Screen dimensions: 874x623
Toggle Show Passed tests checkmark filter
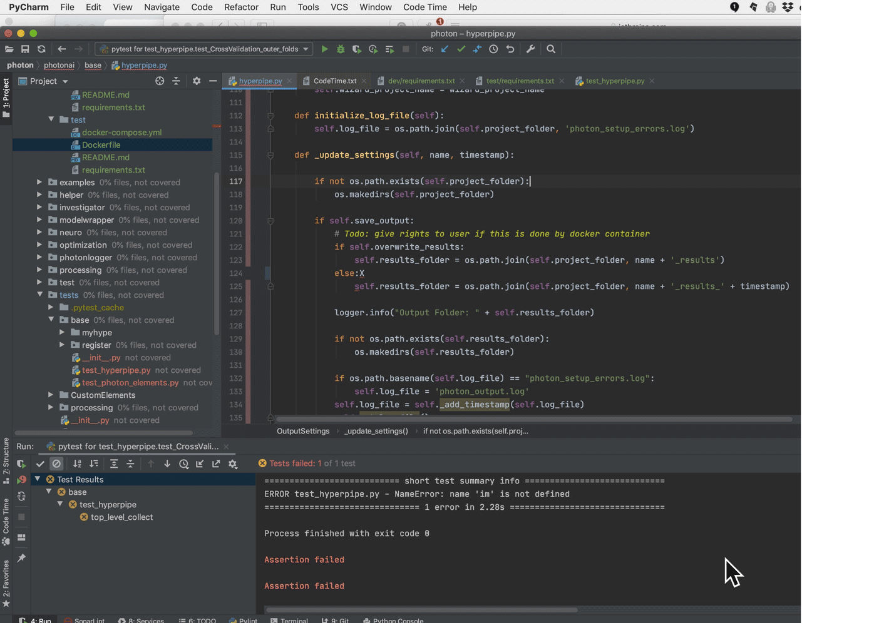point(40,463)
